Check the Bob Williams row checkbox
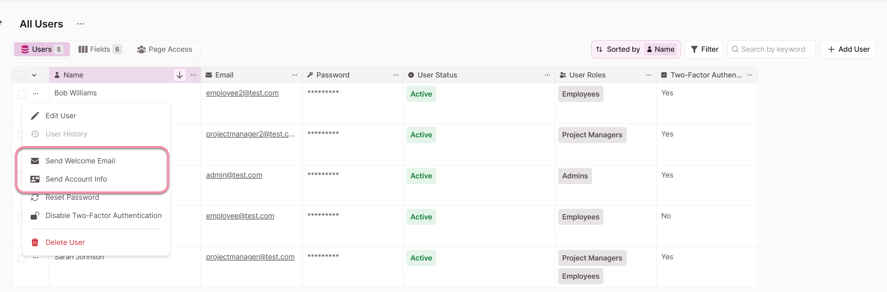 (x=22, y=94)
